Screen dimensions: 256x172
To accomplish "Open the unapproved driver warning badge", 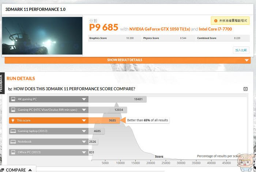I will (230, 21).
